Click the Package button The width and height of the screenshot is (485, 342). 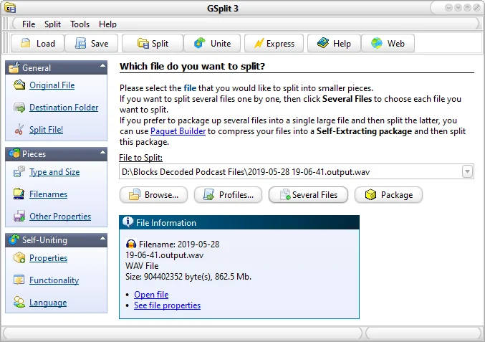pyautogui.click(x=388, y=195)
